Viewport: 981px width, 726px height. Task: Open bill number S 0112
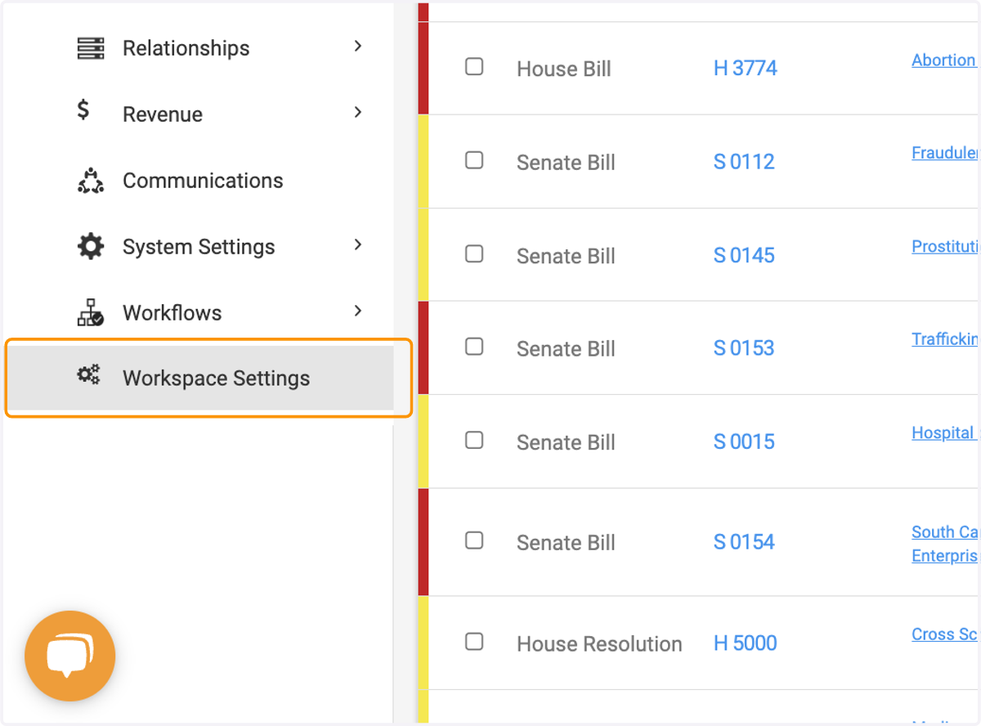coord(744,162)
